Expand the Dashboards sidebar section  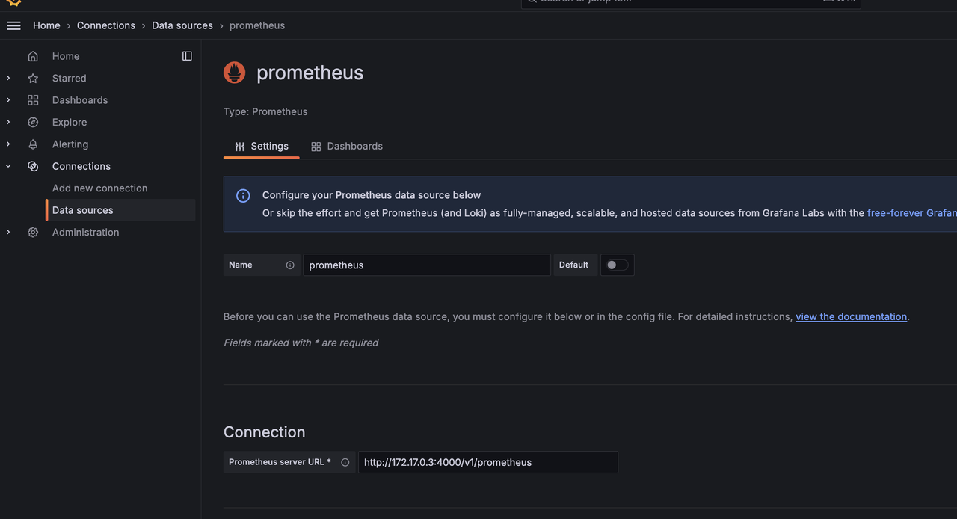7,99
